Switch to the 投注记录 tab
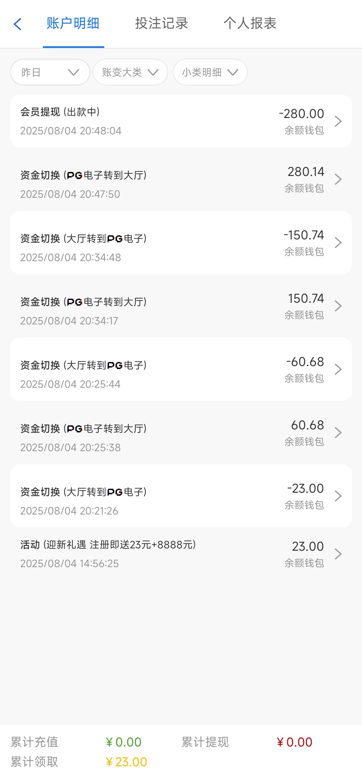362x780 pixels. click(x=162, y=23)
